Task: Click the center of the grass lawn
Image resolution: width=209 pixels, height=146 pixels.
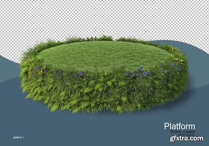Action: [x=103, y=55]
